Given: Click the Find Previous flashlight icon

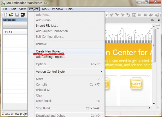Looking at the screenshot, I should pos(112,15).
